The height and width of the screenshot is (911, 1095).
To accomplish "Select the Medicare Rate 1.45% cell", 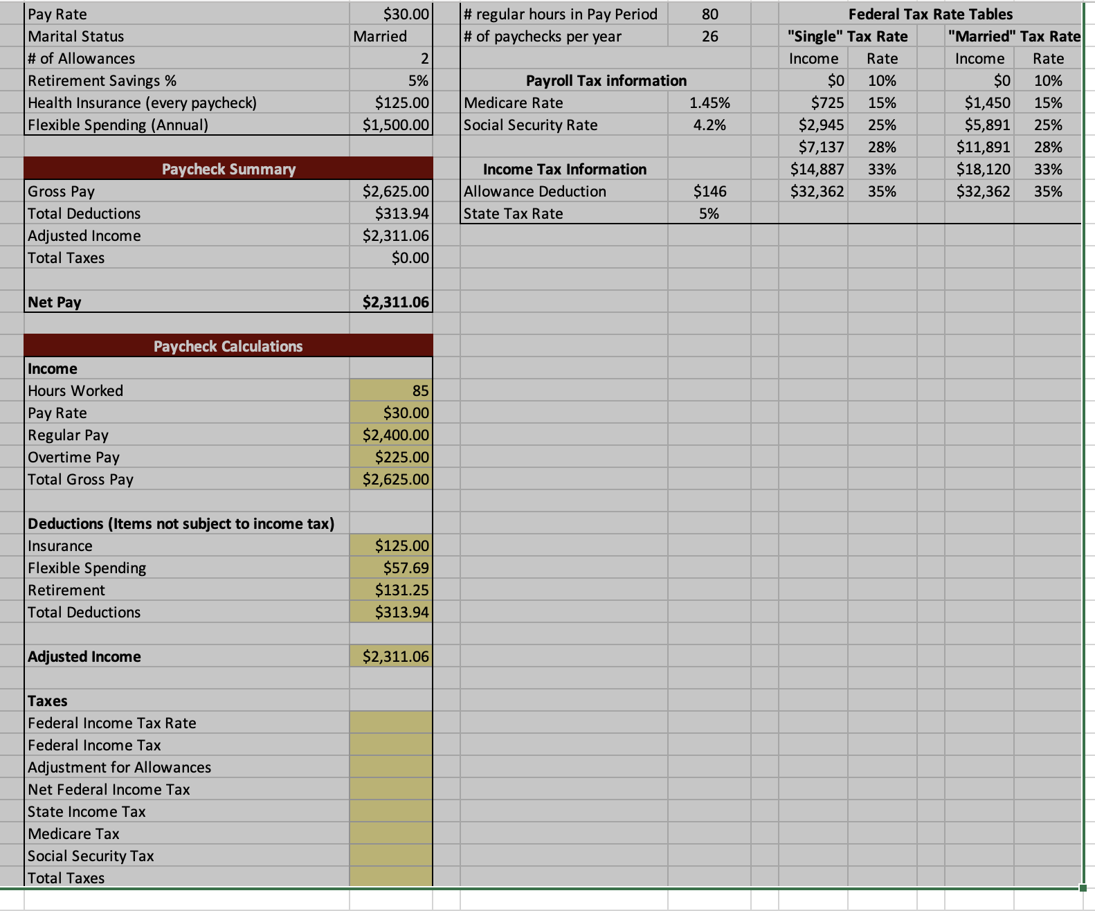I will click(709, 102).
